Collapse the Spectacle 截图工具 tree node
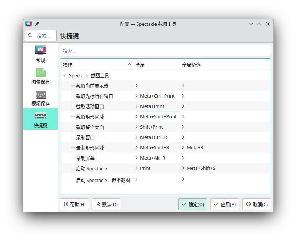Image resolution: width=297 pixels, height=240 pixels. pos(64,75)
